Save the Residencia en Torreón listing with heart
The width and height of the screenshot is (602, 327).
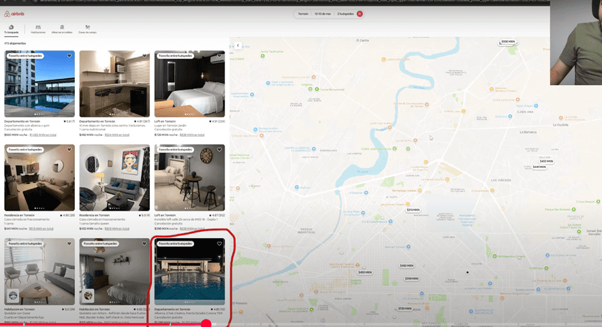tap(69, 150)
